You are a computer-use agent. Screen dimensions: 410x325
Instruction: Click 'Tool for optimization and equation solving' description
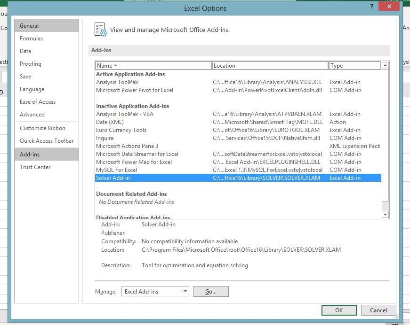pos(195,265)
